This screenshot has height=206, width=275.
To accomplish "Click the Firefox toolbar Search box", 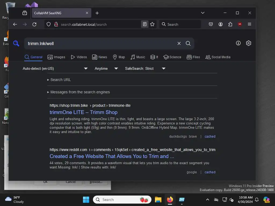I will 180,24.
